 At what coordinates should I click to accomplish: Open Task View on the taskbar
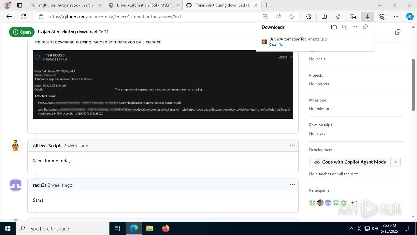(x=117, y=228)
